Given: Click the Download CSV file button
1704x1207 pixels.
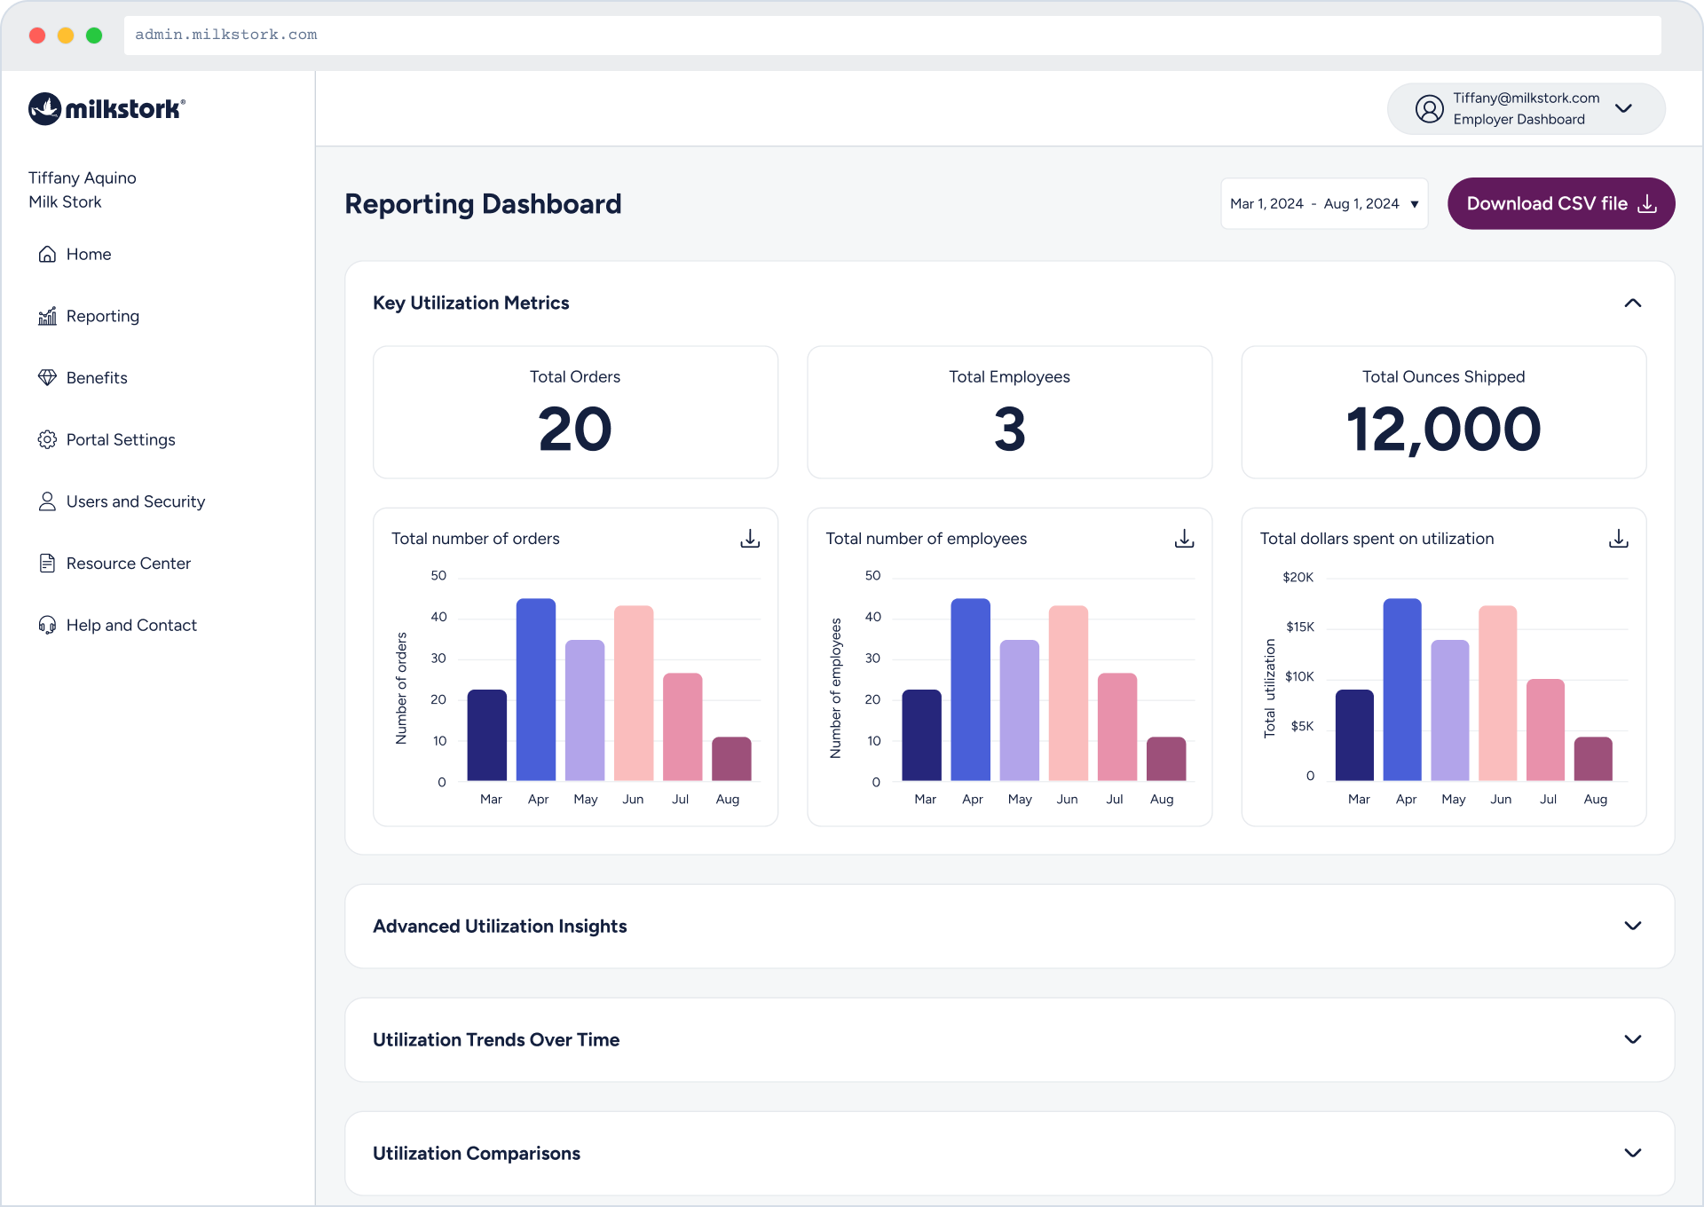Looking at the screenshot, I should click(x=1560, y=204).
